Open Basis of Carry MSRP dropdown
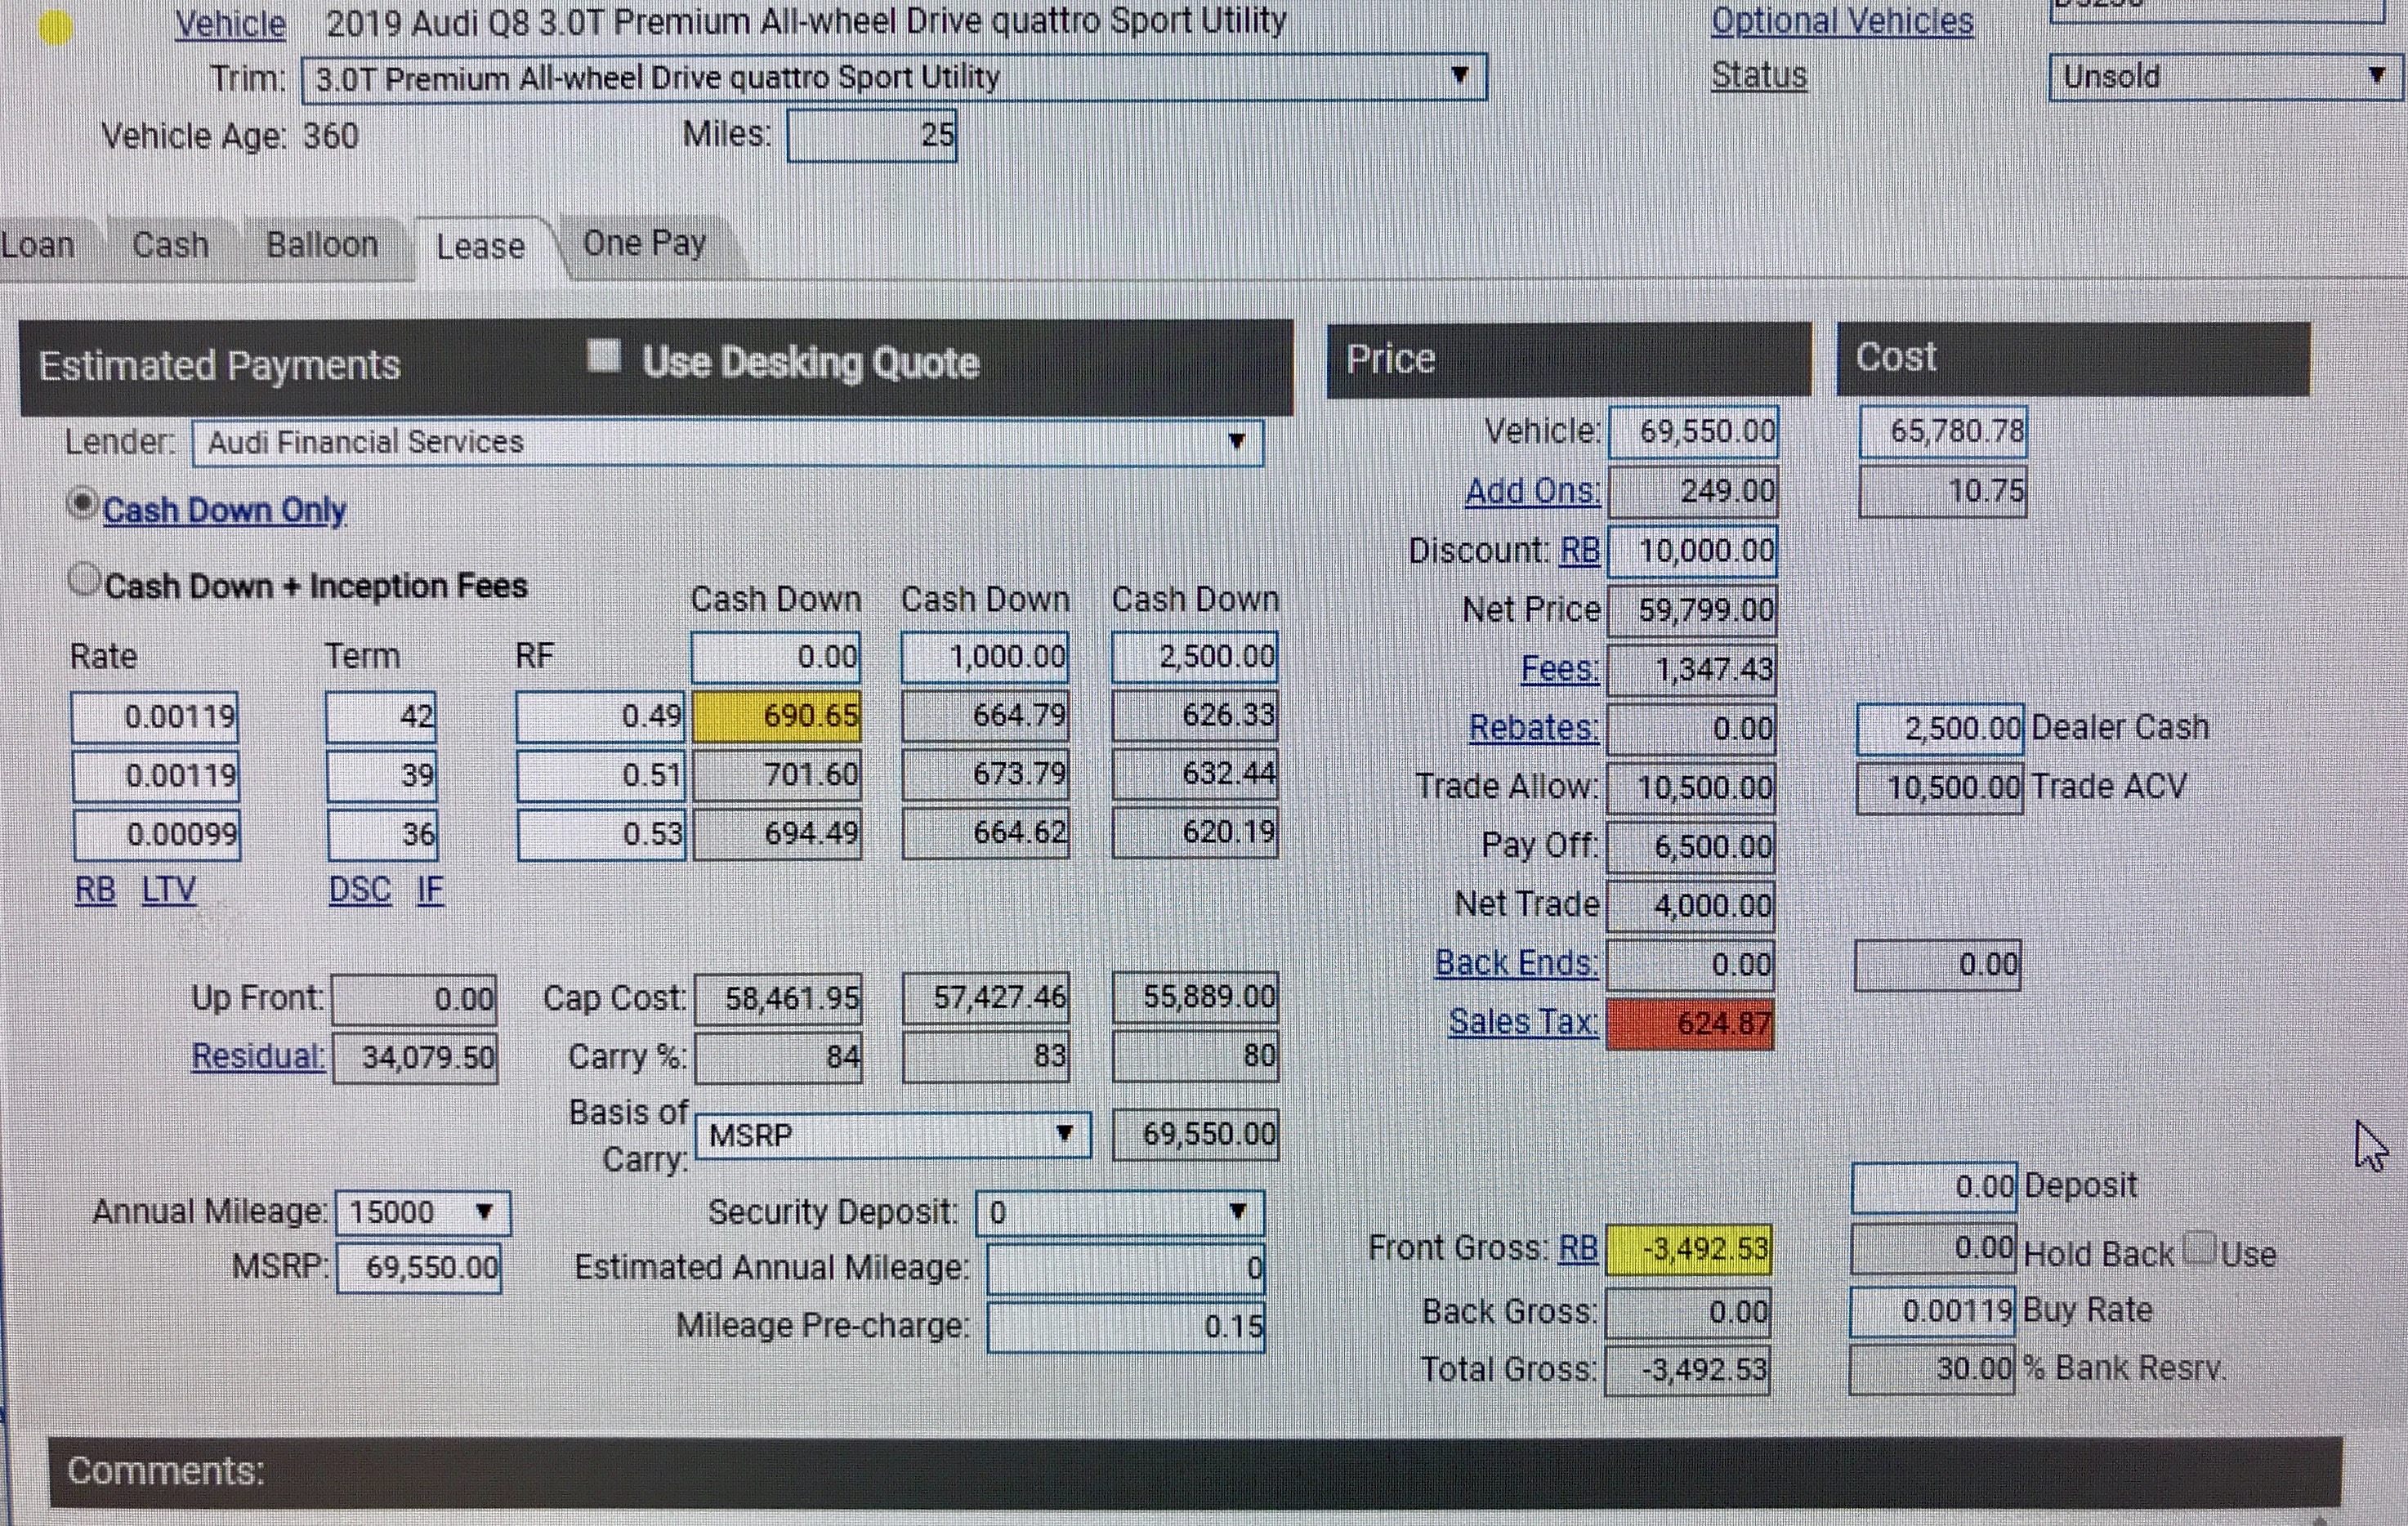 1064,1134
